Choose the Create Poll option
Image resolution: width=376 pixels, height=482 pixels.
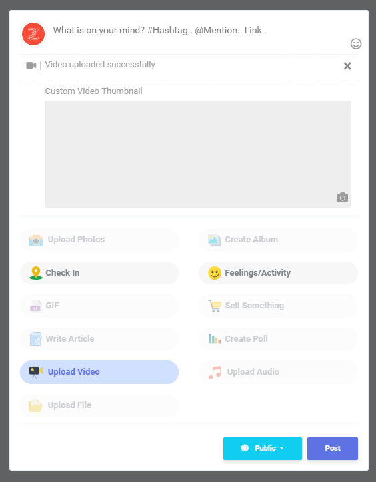278,339
